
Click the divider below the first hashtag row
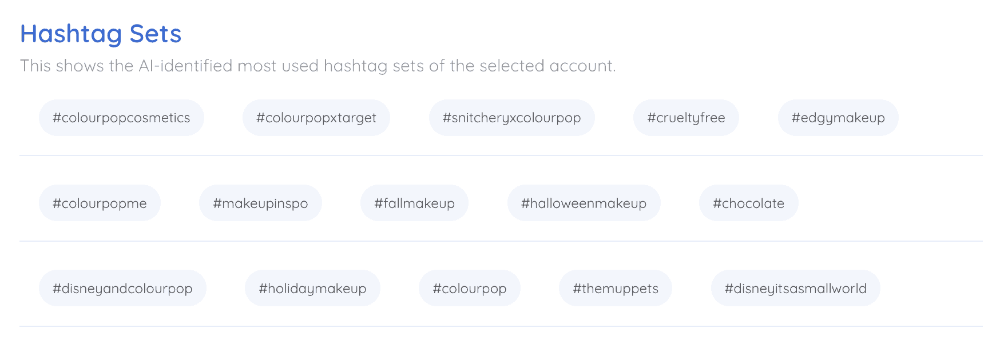(501, 155)
